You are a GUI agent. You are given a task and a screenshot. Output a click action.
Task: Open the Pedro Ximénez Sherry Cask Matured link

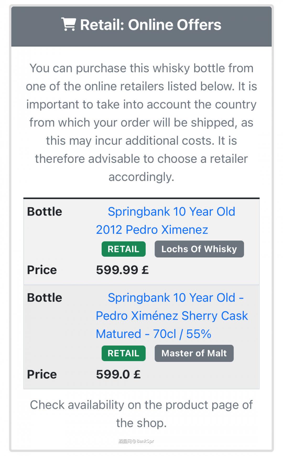pos(172,316)
